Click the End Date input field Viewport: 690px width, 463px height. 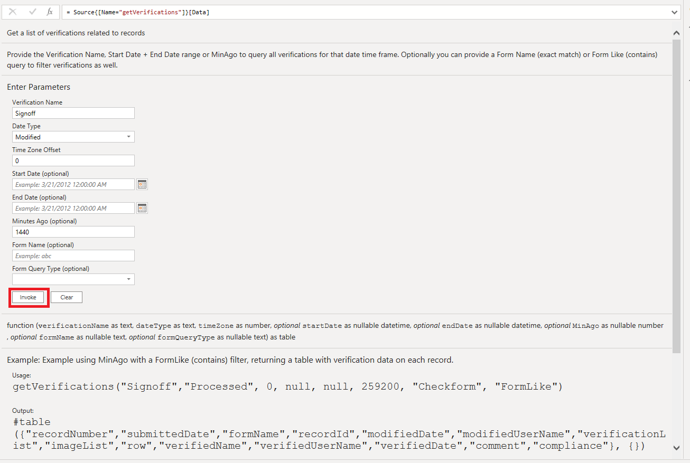73,208
